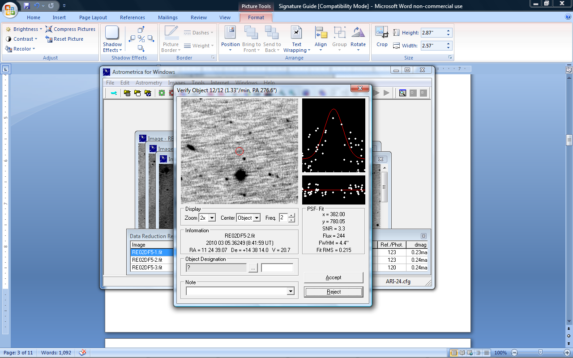Toggle shadow on/off center icon
Screen dimensions: 573x358
tap(141, 39)
